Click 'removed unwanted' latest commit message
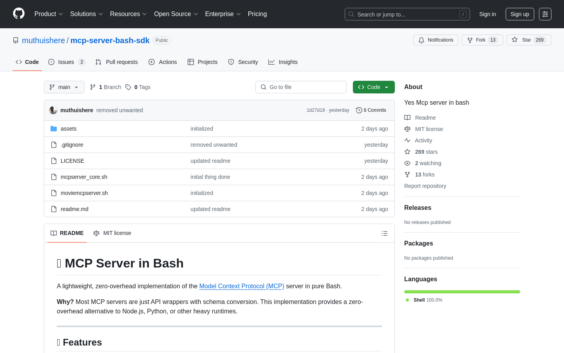 [x=119, y=110]
